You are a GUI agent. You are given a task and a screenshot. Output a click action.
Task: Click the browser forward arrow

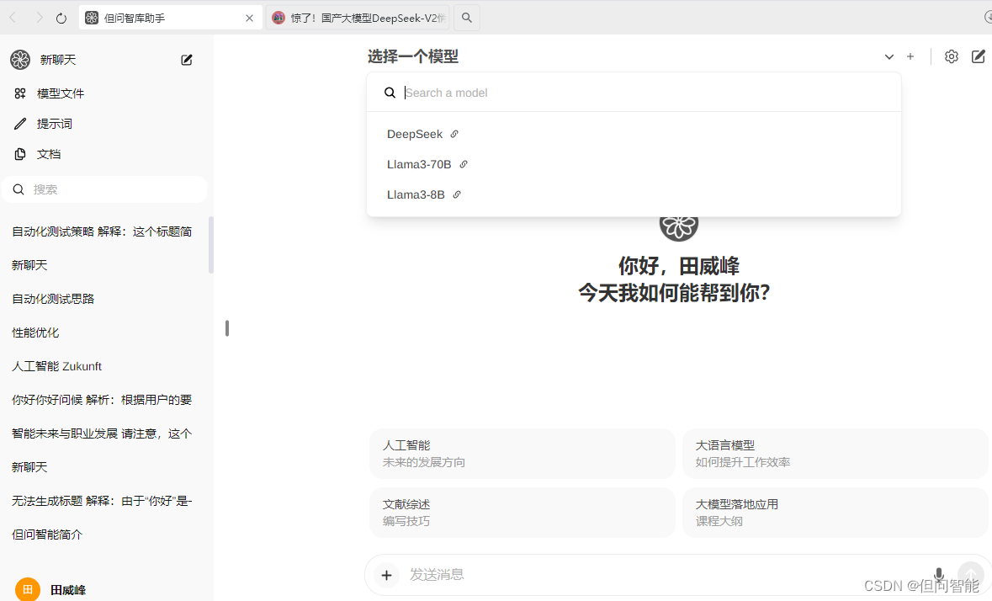40,18
